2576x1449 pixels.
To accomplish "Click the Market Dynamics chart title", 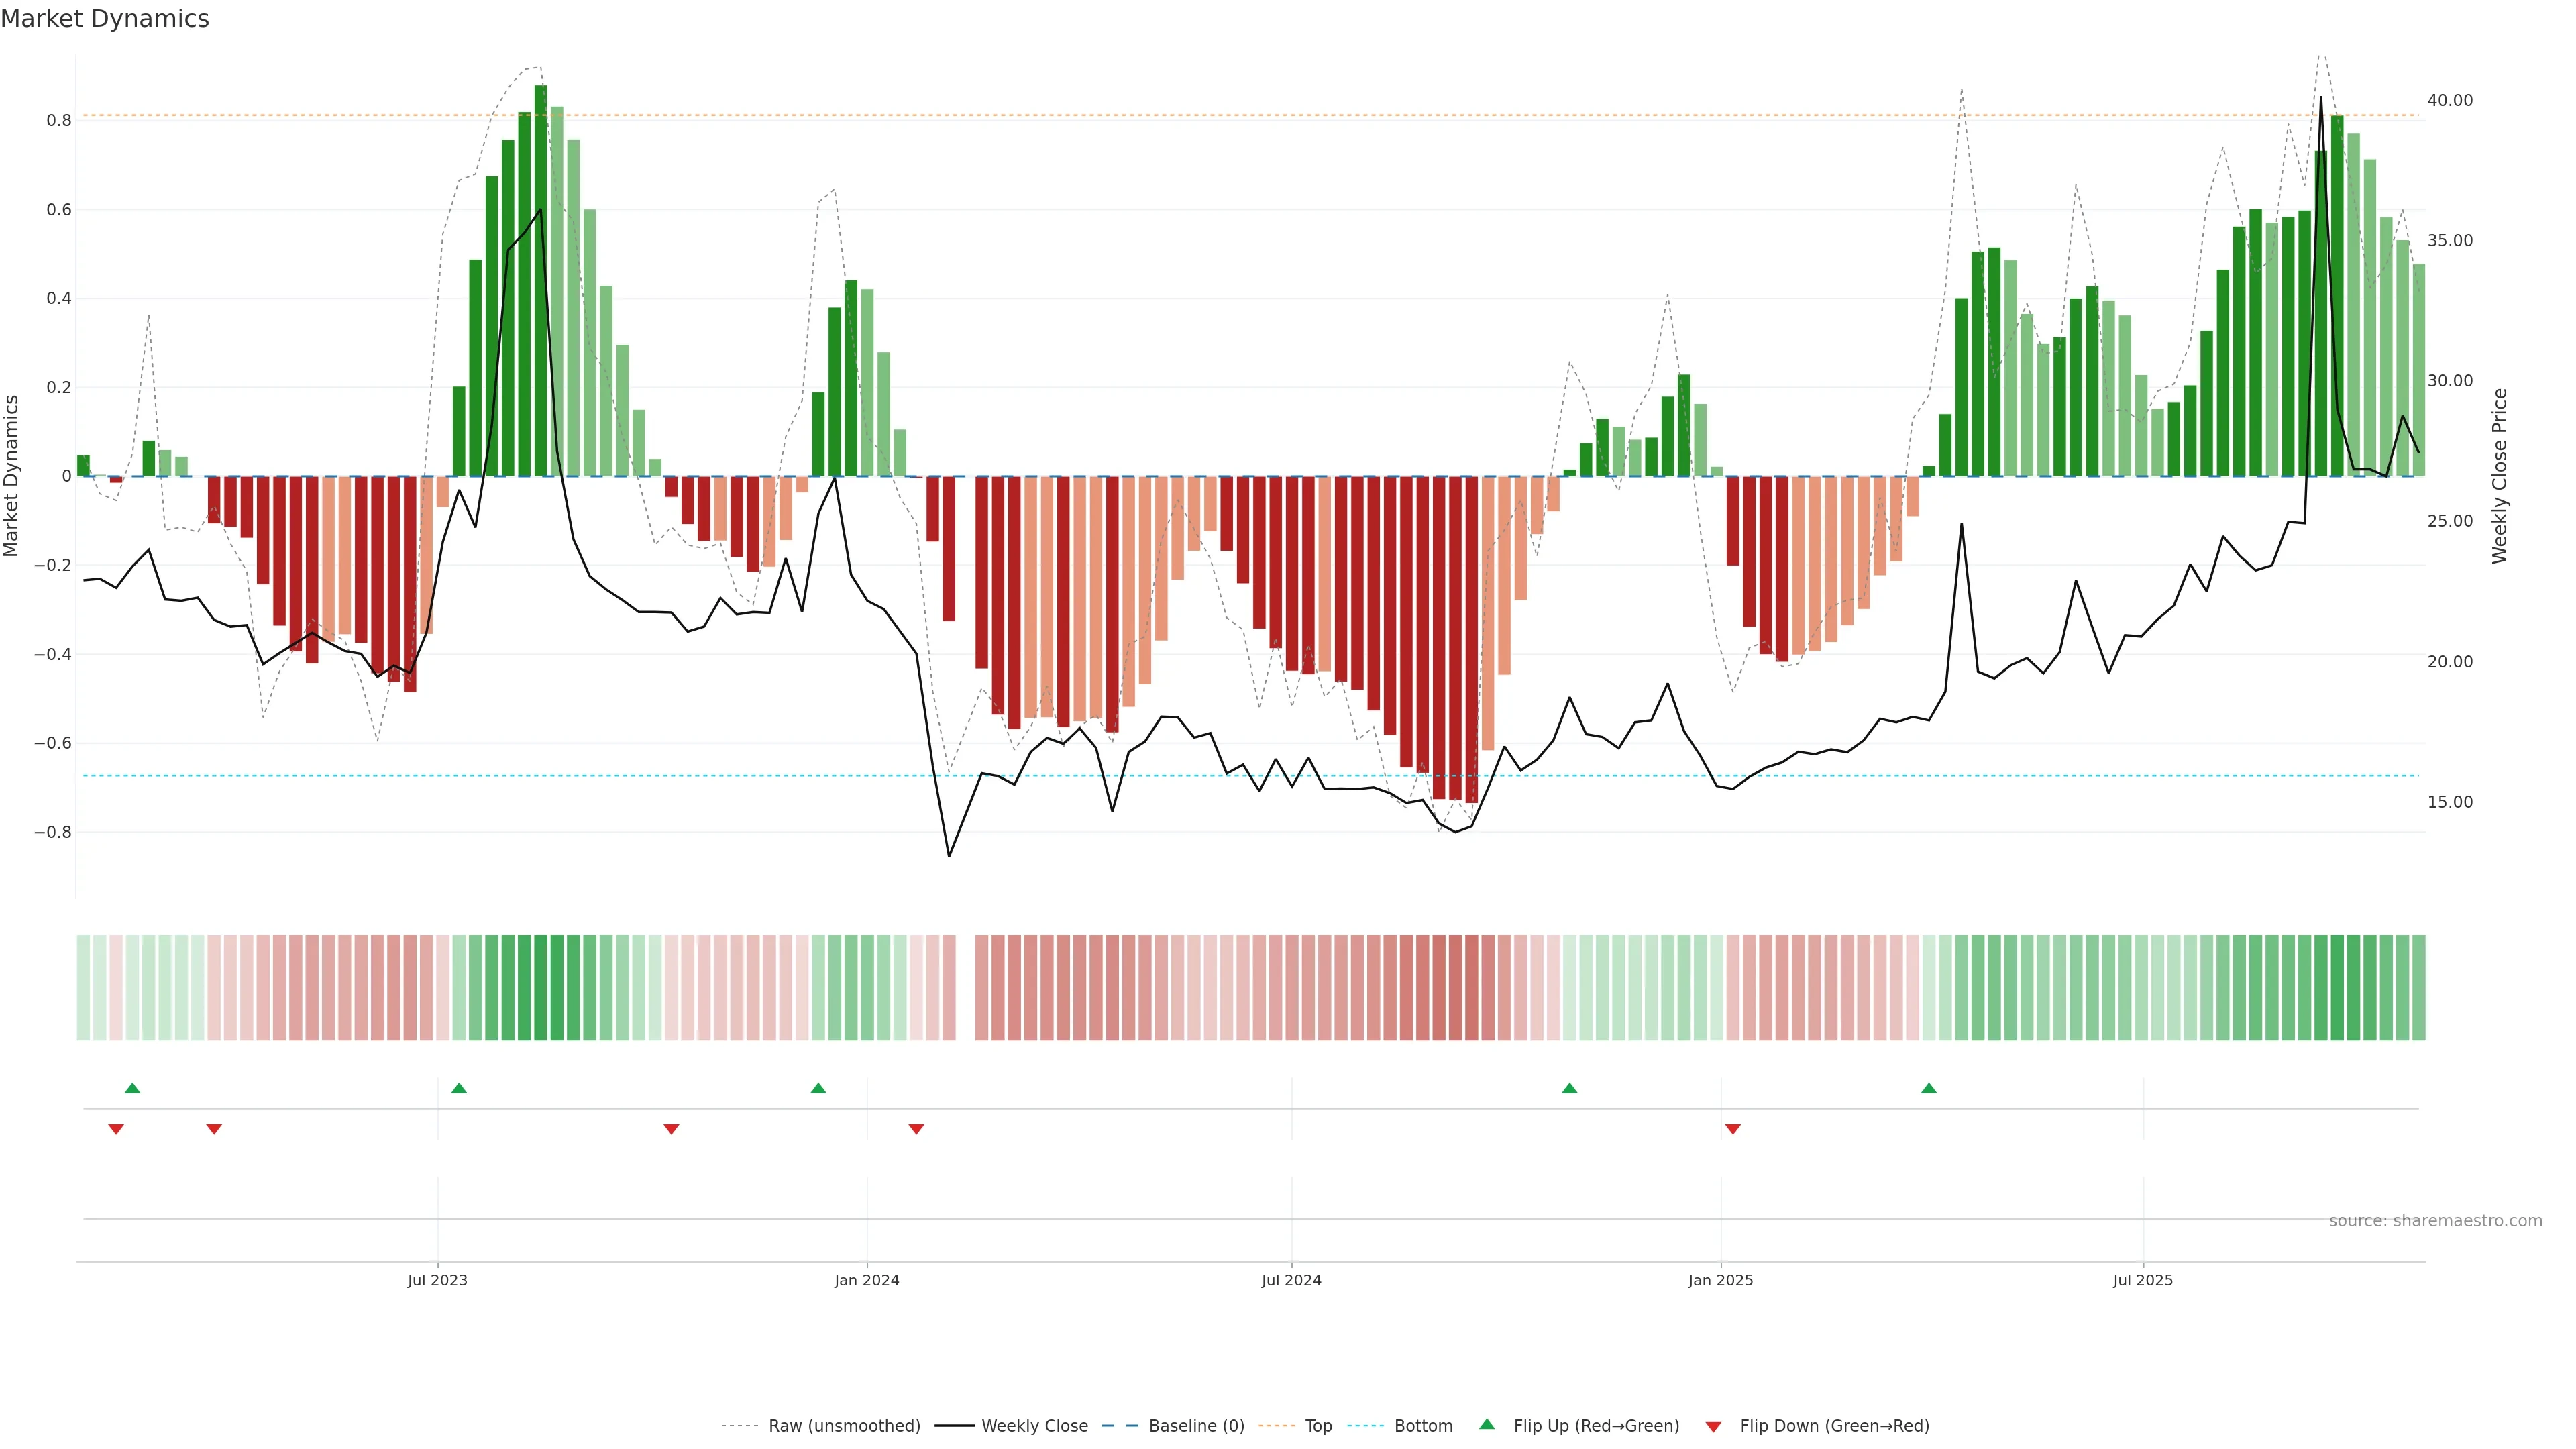I will [x=105, y=19].
